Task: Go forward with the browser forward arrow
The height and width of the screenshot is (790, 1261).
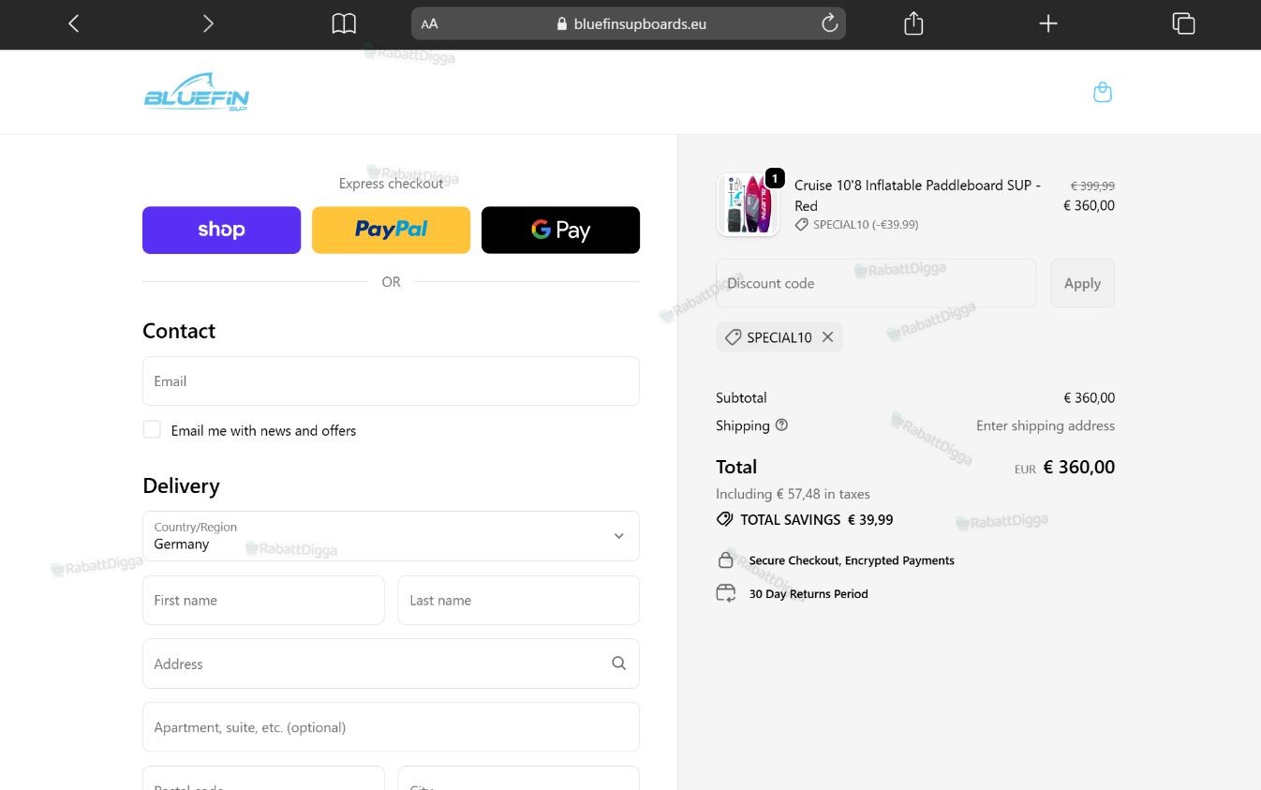Action: [x=208, y=23]
